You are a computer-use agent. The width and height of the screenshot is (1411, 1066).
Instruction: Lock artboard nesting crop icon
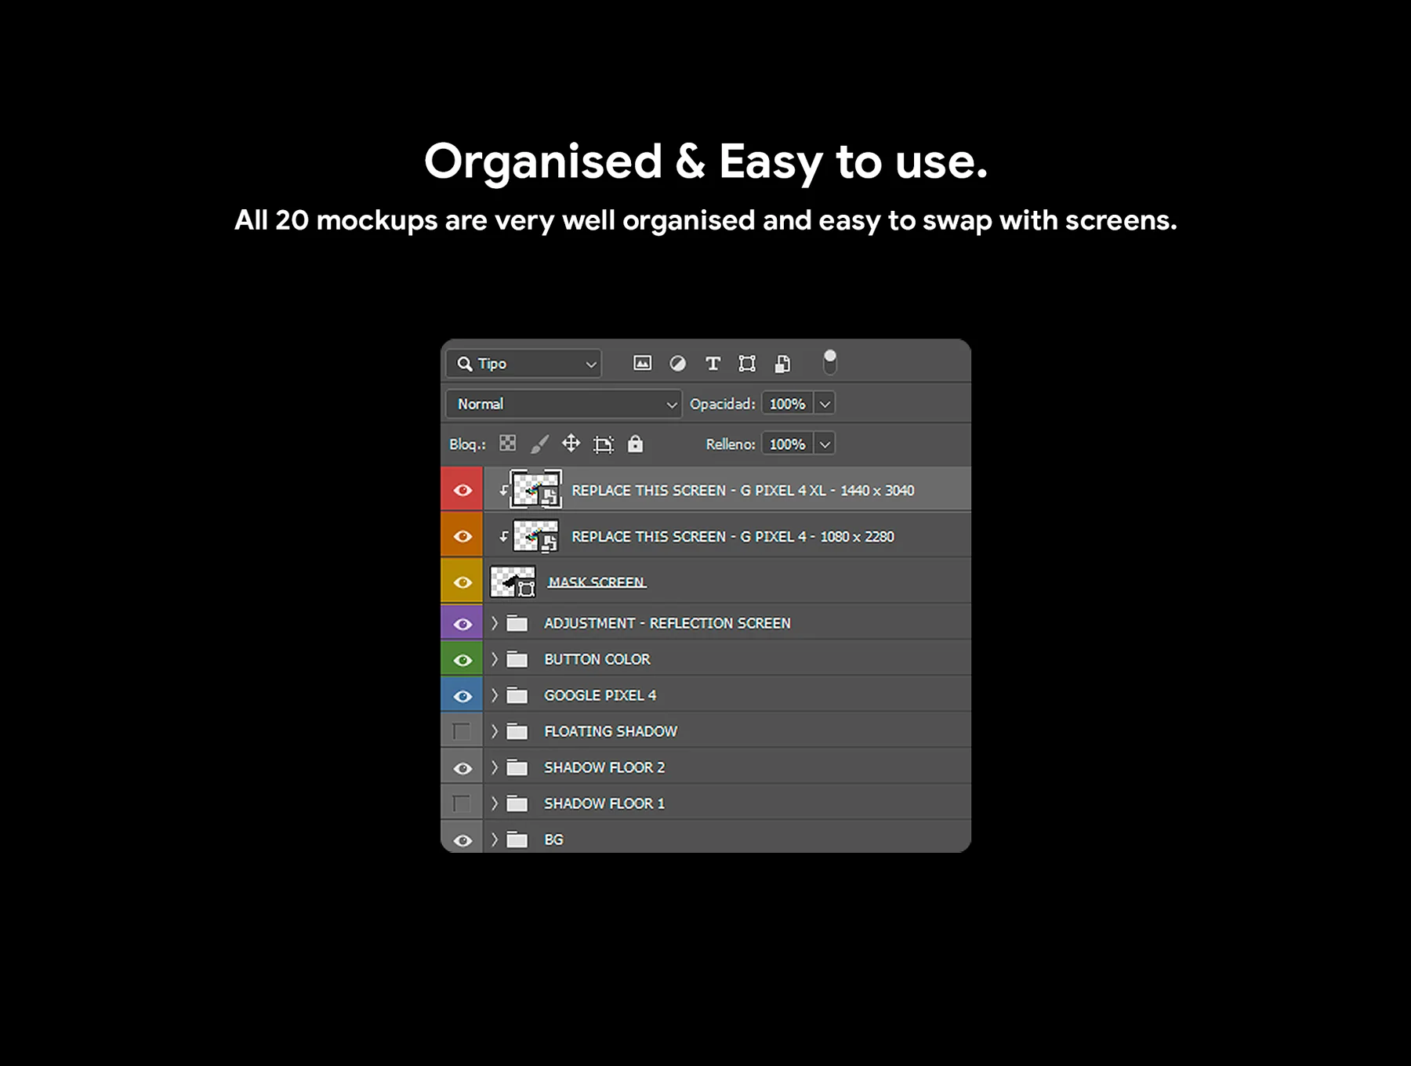point(603,444)
